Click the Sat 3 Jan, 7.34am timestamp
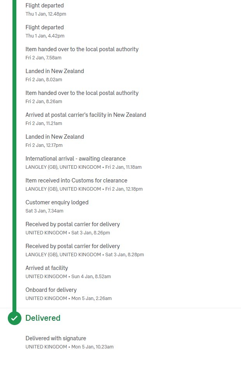Viewport: 241px width, 368px height. tap(44, 211)
